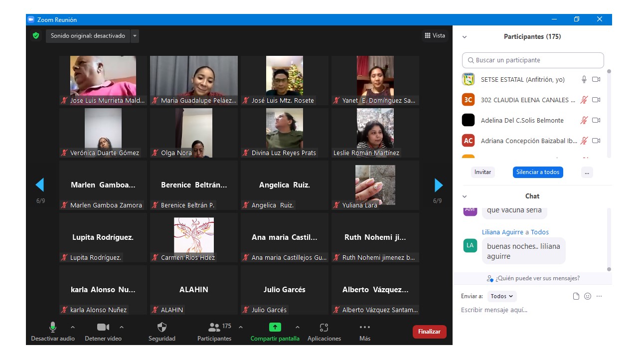The width and height of the screenshot is (638, 359).
Task: Select Carmen Rios Hdez video tile
Action: [x=194, y=237]
